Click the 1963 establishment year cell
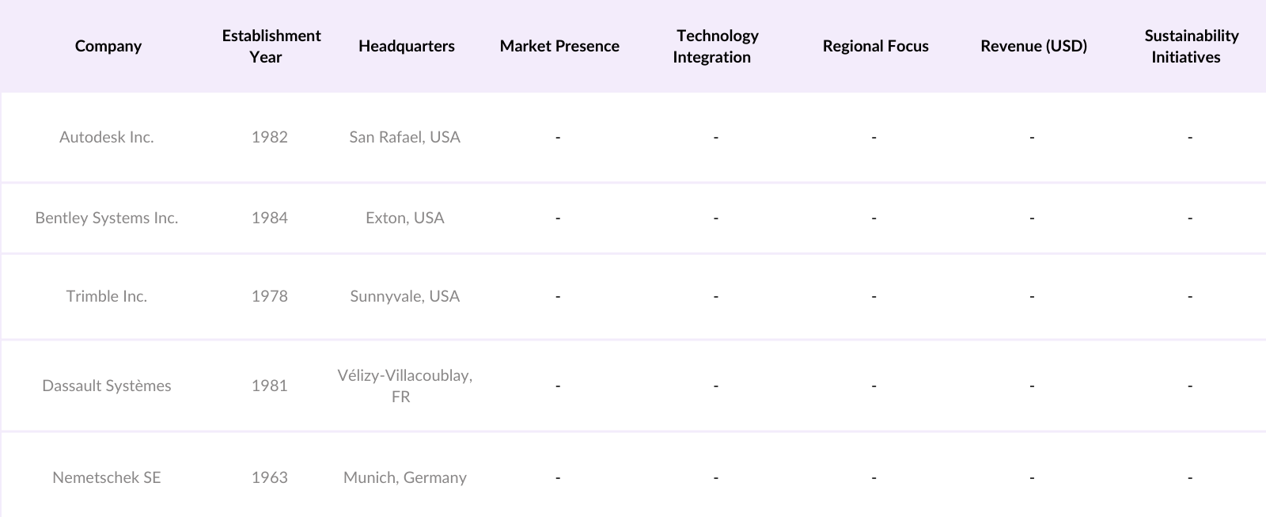The height and width of the screenshot is (517, 1266). [x=270, y=477]
